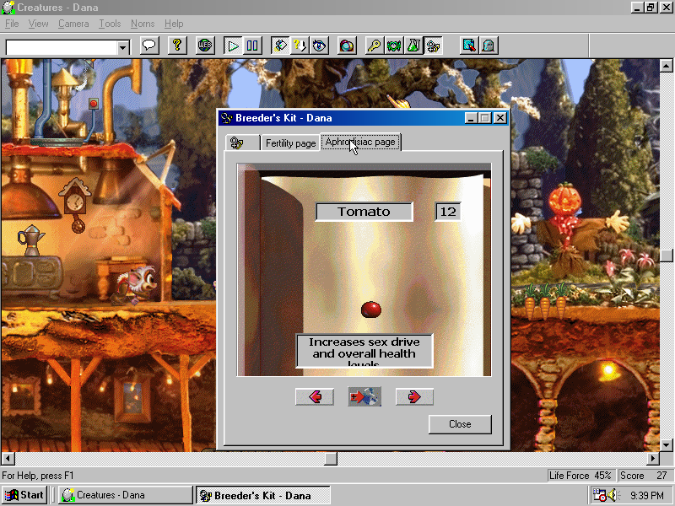Open the Norns menu
Screen dimensions: 675x506
tap(143, 24)
